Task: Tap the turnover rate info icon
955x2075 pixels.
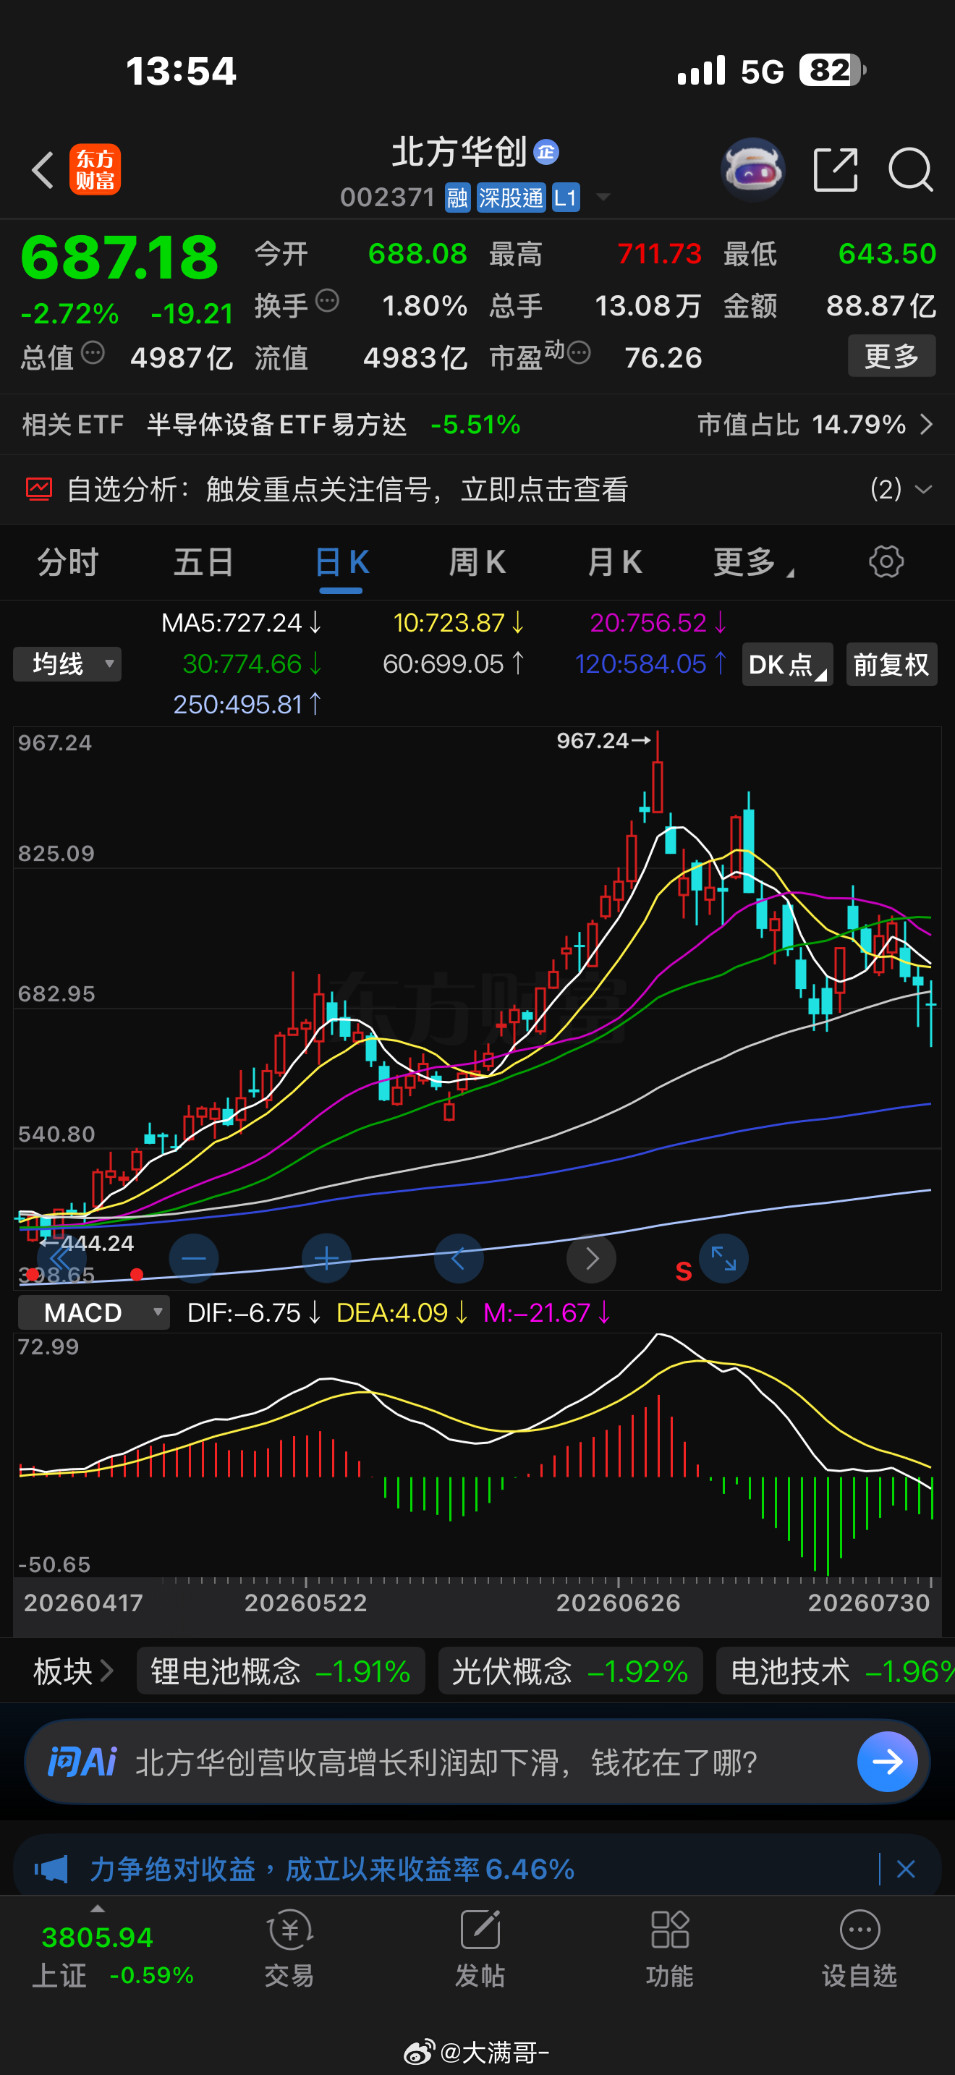Action: (327, 301)
